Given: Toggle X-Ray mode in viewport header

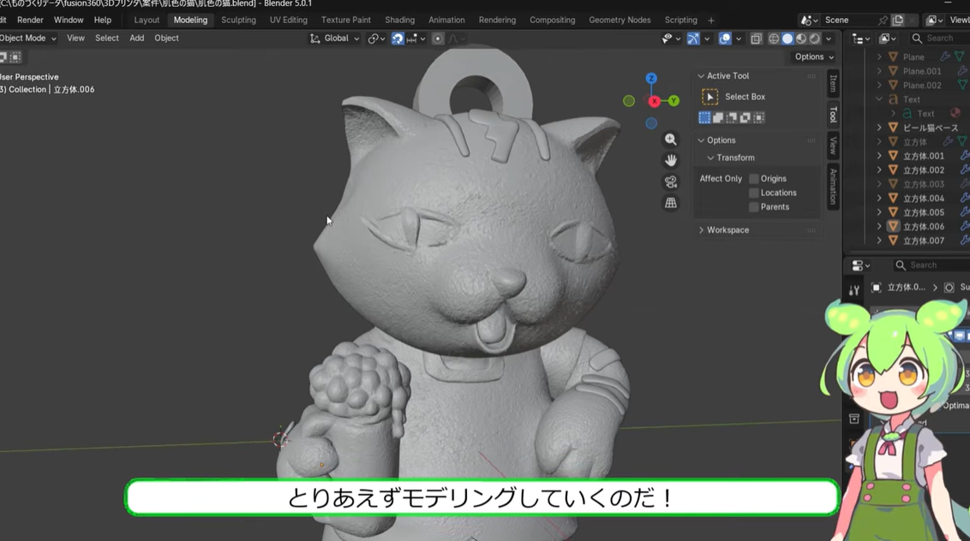Looking at the screenshot, I should pos(756,38).
